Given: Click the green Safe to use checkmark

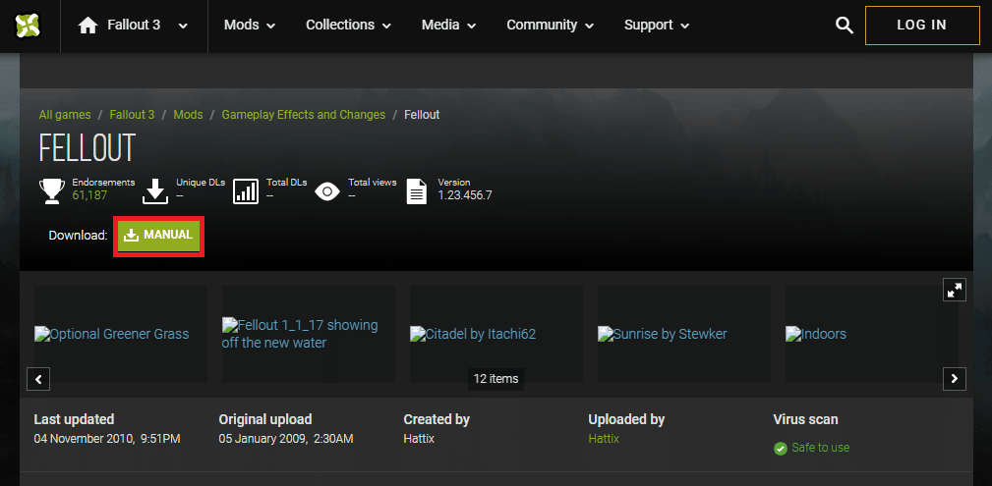Looking at the screenshot, I should tap(780, 448).
